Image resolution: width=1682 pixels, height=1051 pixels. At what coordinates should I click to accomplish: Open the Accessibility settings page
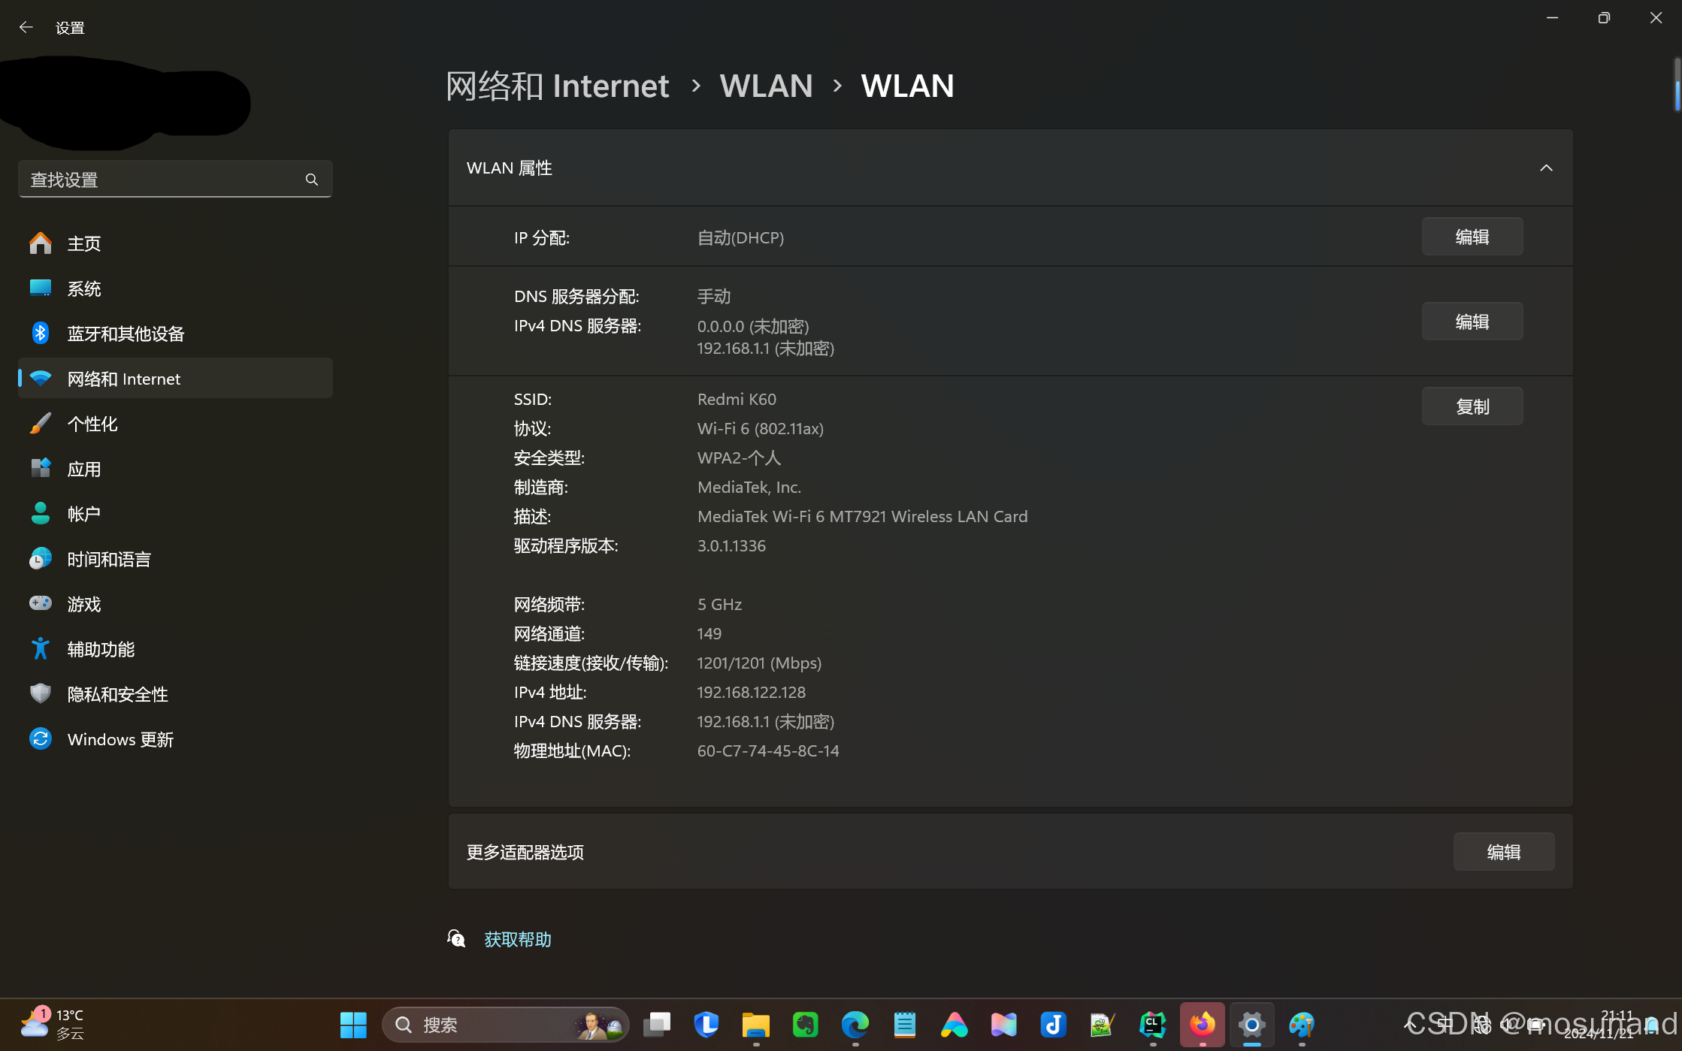tap(101, 649)
